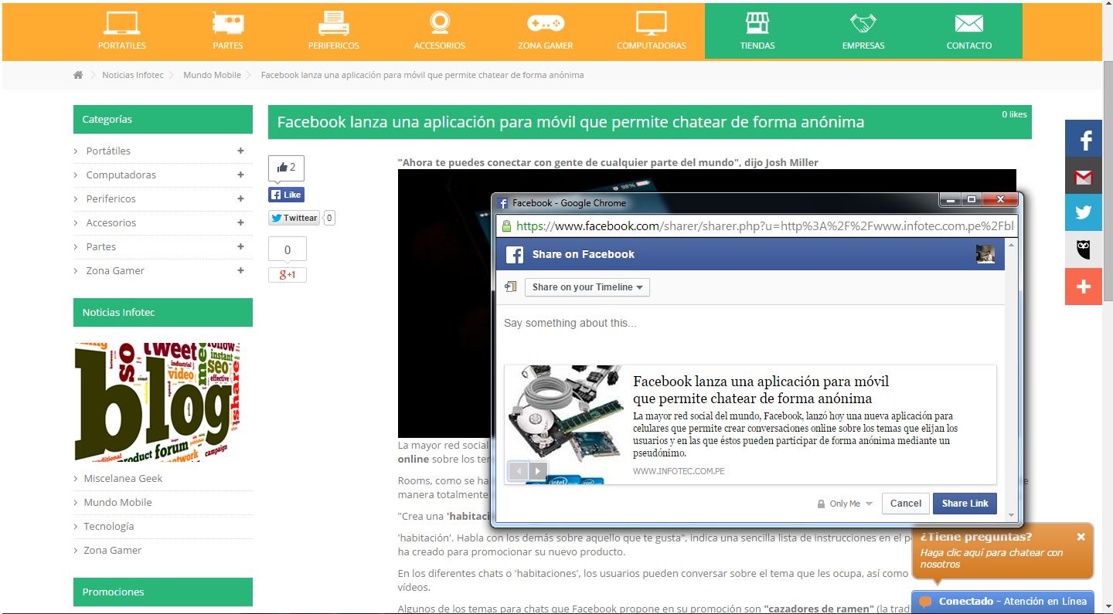Click the '¿Tiene preguntas?' chat invitation bubble
1113x614 pixels.
[1002, 551]
